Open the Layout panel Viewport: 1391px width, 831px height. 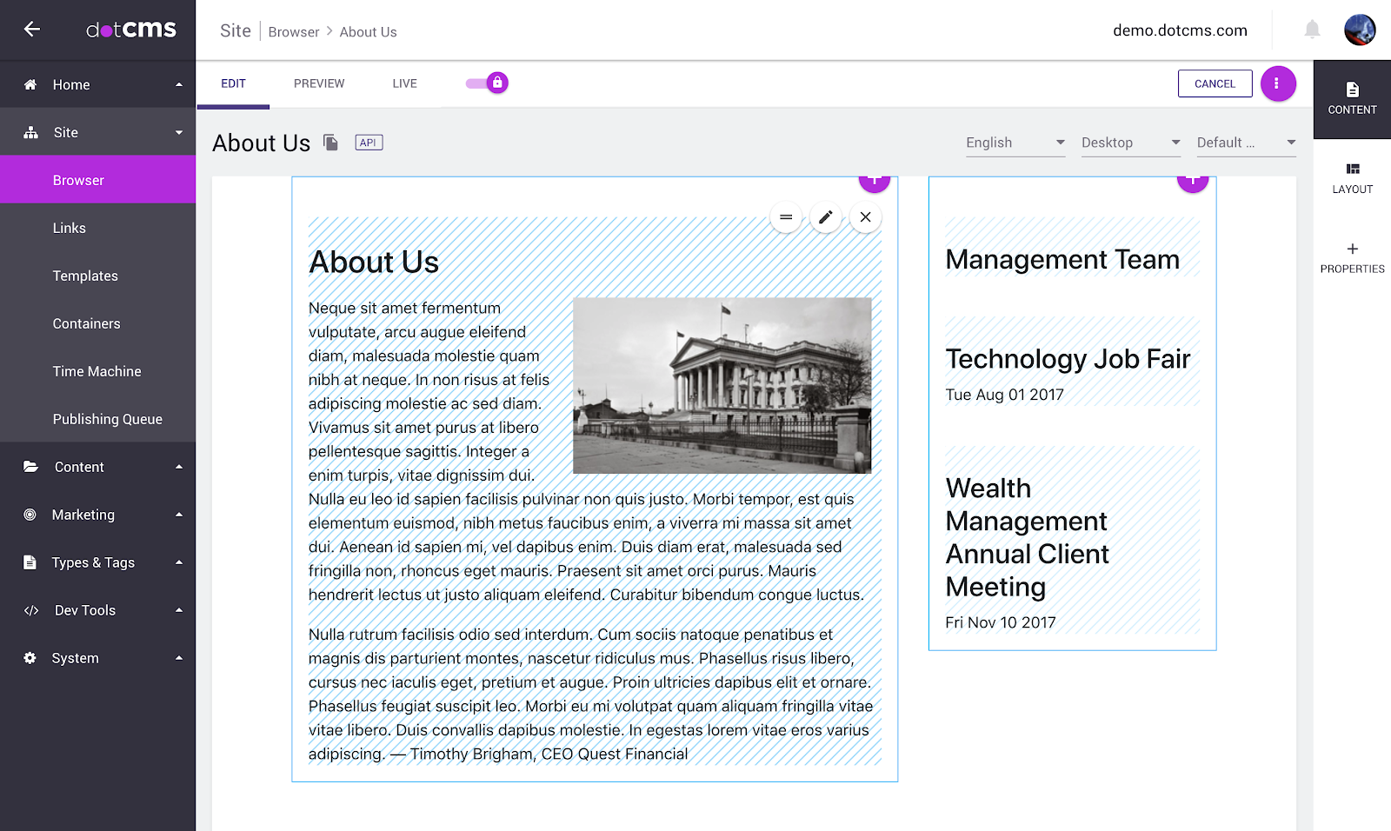(x=1352, y=178)
